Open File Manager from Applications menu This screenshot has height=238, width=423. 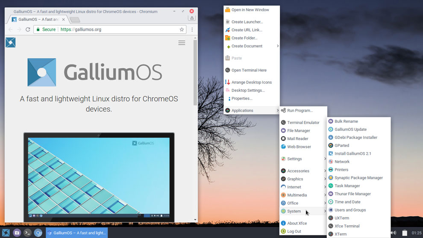pyautogui.click(x=303, y=131)
